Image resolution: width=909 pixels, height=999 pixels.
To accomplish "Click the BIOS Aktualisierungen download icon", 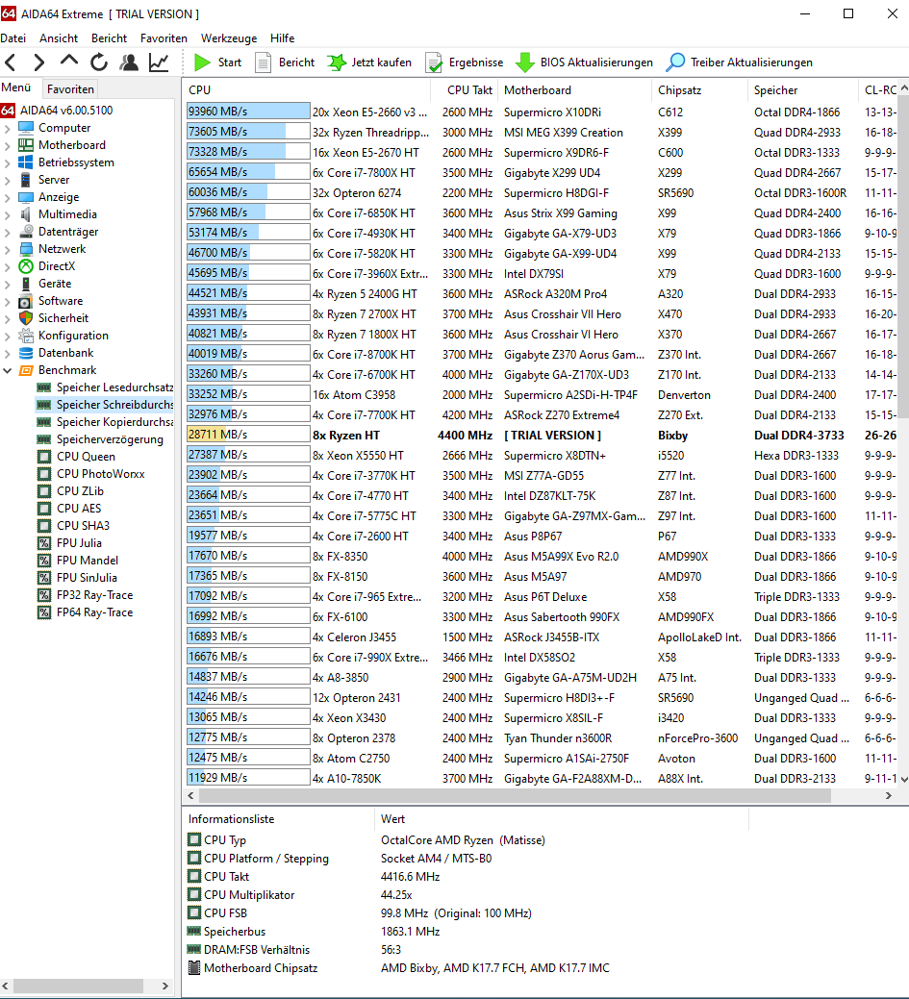I will pos(524,62).
